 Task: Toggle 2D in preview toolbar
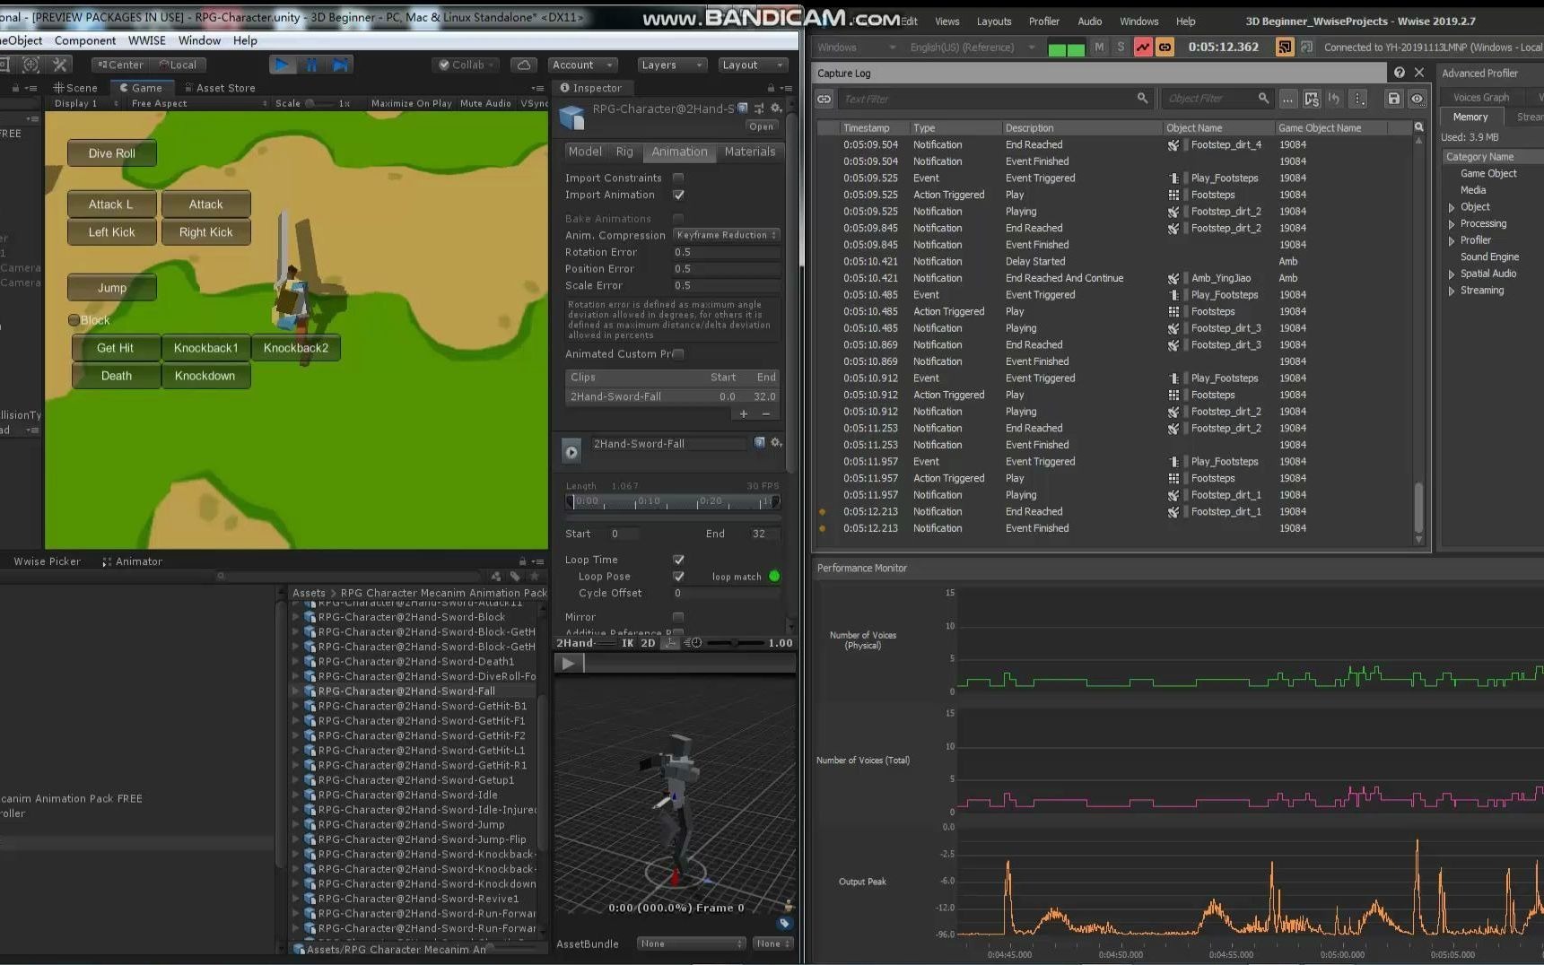(x=648, y=643)
